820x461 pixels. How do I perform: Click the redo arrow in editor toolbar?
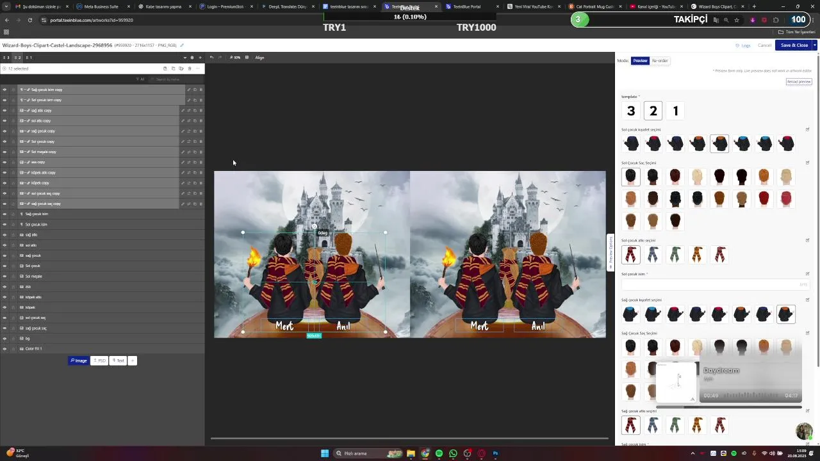point(220,58)
